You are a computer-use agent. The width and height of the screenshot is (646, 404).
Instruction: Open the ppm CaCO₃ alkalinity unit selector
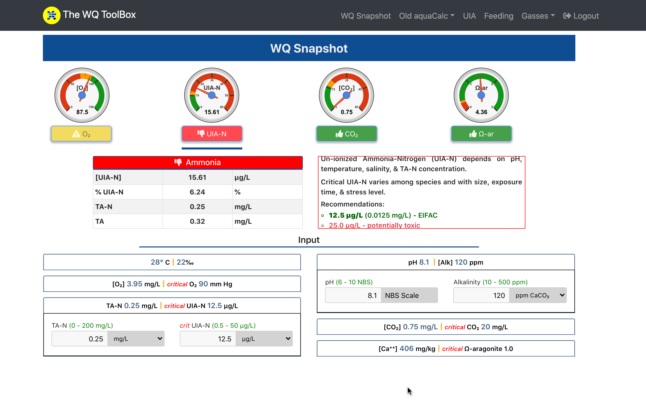pyautogui.click(x=538, y=295)
